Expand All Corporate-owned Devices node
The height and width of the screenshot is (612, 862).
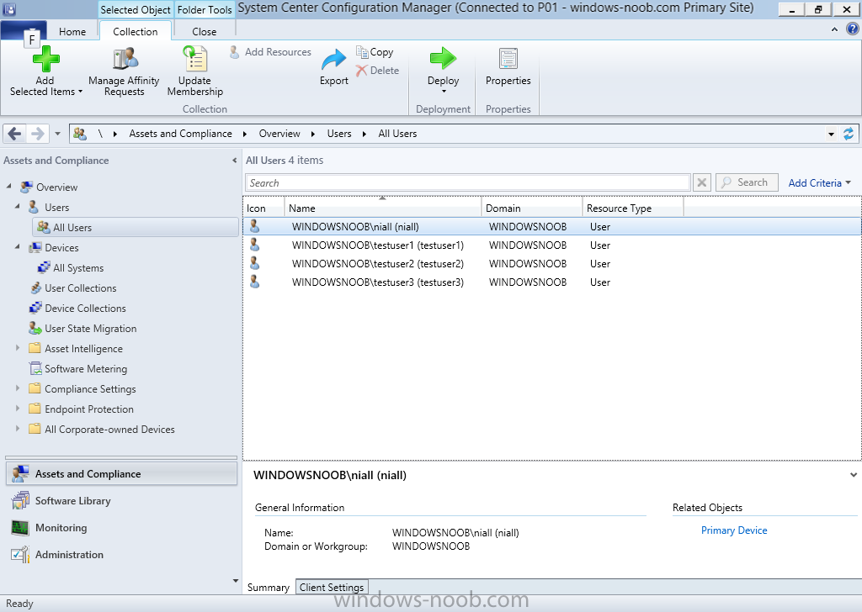coord(18,429)
